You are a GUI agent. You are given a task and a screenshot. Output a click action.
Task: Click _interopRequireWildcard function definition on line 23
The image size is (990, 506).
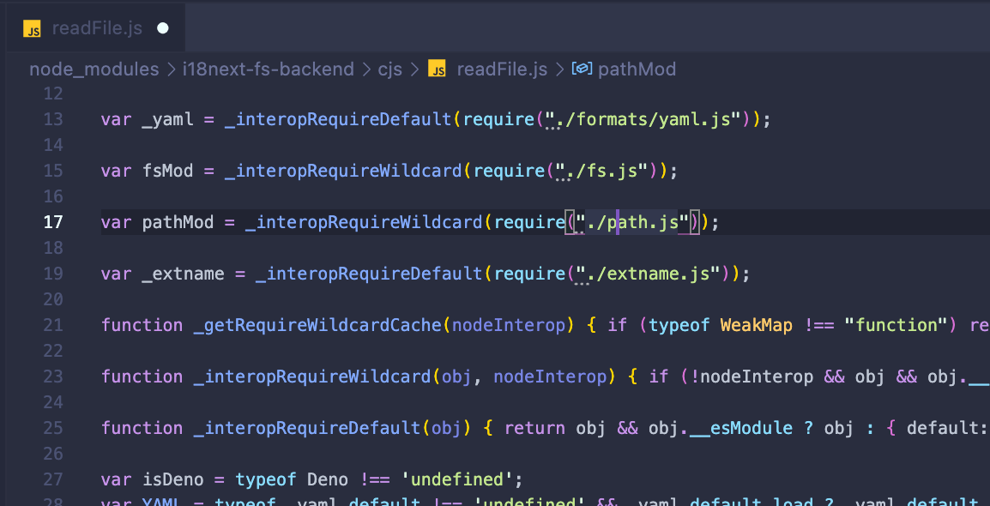tap(312, 376)
